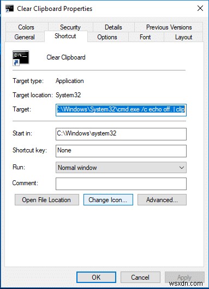Screen dimensions: 209x289
Task: Click the title bar cmd icon
Action: pyautogui.click(x=10, y=9)
